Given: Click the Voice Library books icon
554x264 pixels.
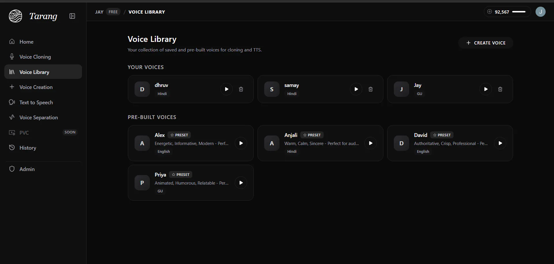Looking at the screenshot, I should 12,72.
